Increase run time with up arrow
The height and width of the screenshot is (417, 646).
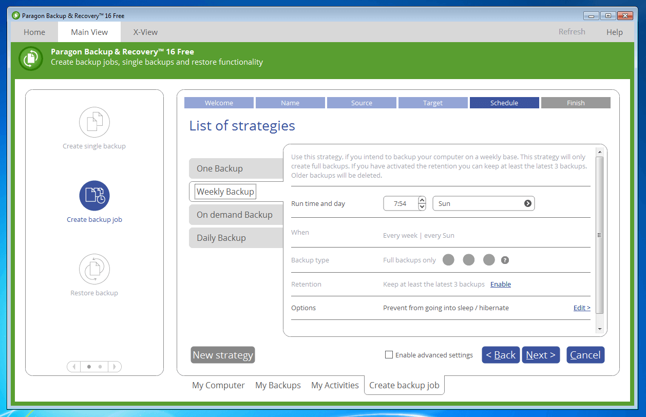(x=422, y=200)
